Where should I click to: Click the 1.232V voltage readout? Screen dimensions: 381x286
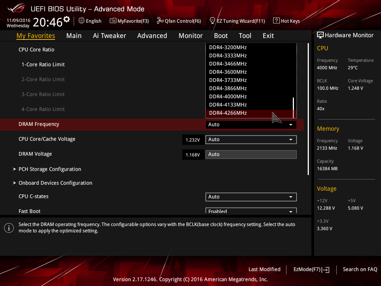193,140
